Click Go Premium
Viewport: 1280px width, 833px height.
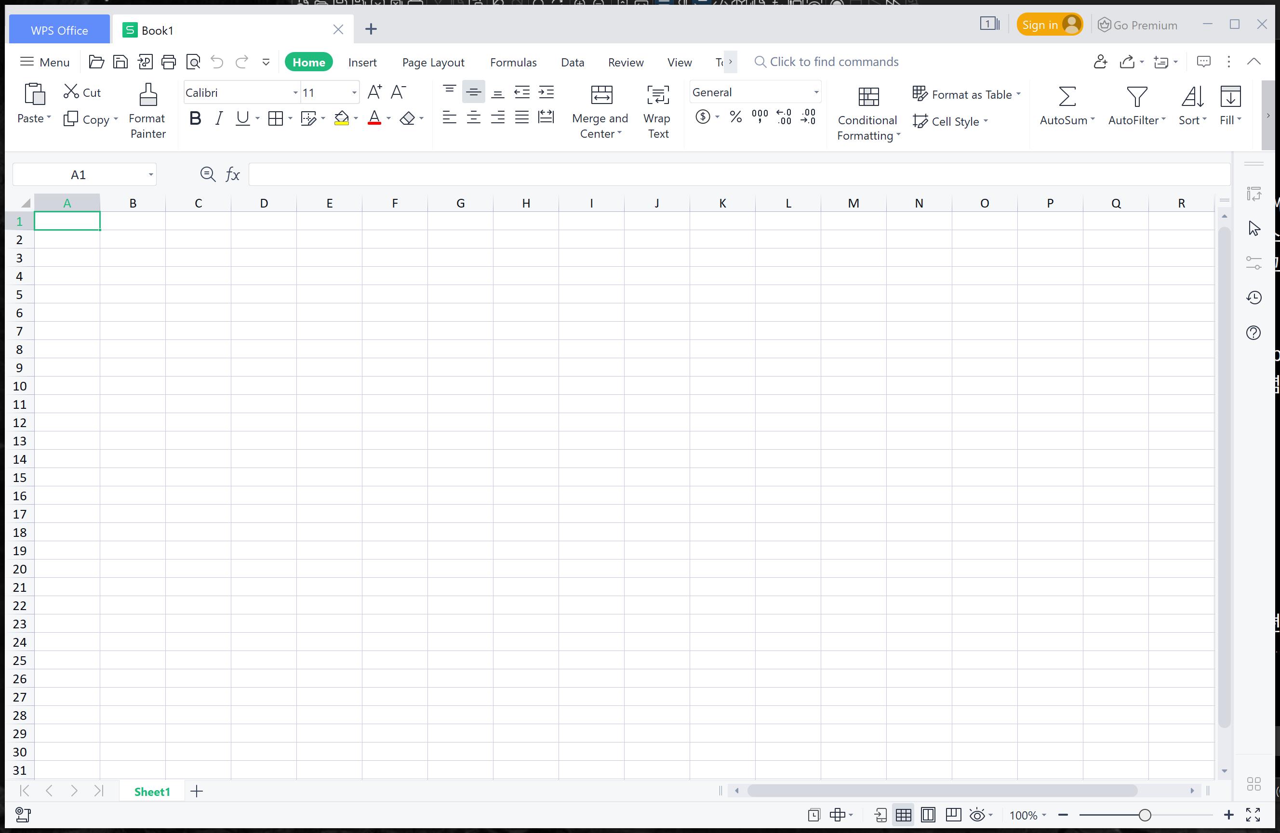[1137, 25]
